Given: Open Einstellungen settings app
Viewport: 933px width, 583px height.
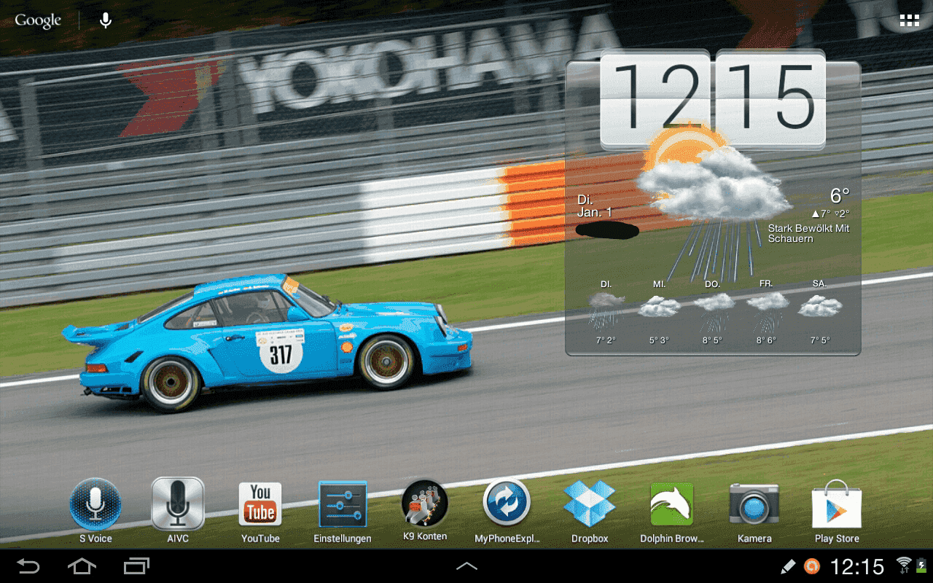Looking at the screenshot, I should click(x=343, y=511).
